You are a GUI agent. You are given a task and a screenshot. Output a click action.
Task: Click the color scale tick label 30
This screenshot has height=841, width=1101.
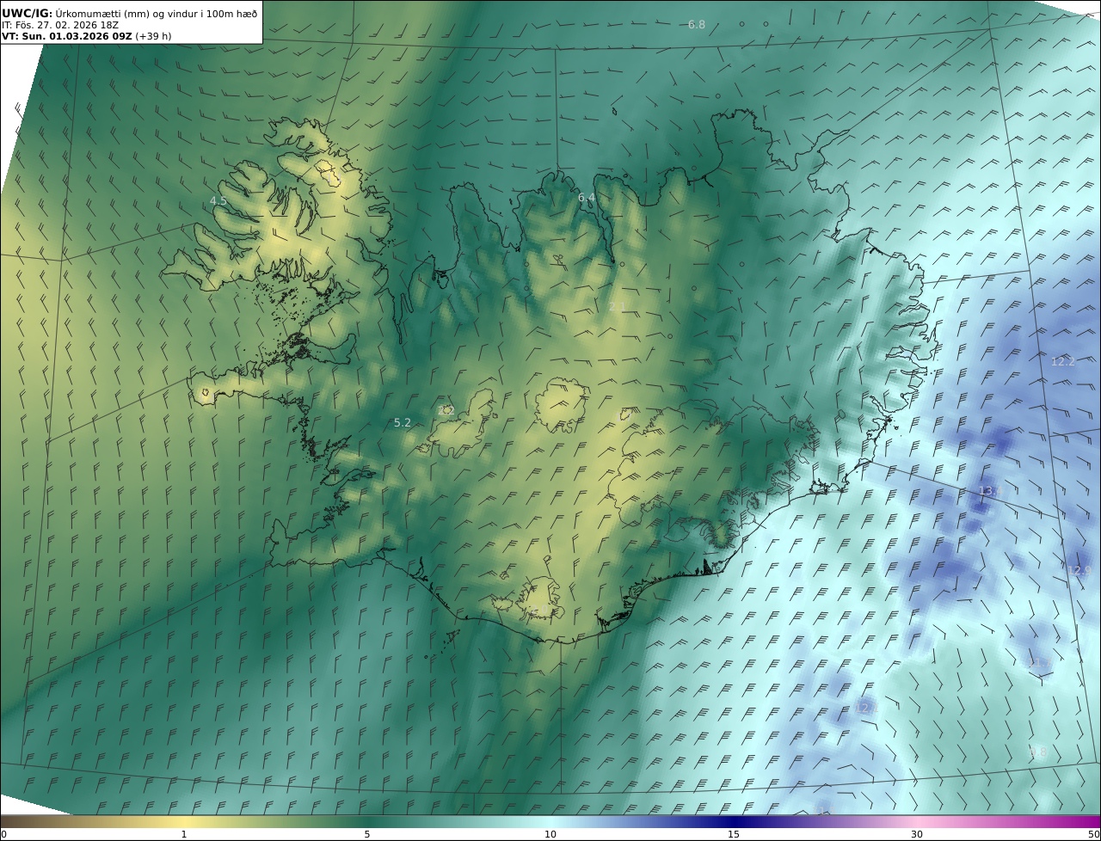coord(917,834)
